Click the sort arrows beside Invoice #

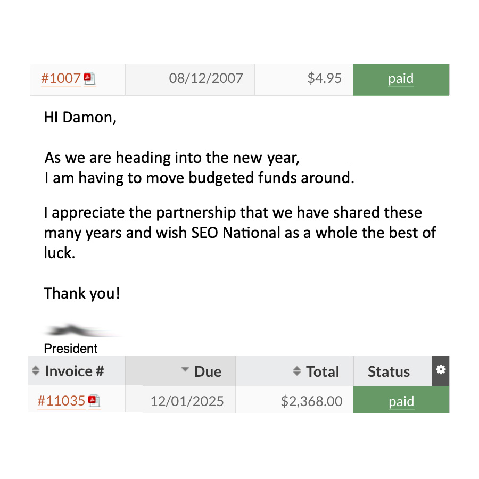tap(36, 370)
